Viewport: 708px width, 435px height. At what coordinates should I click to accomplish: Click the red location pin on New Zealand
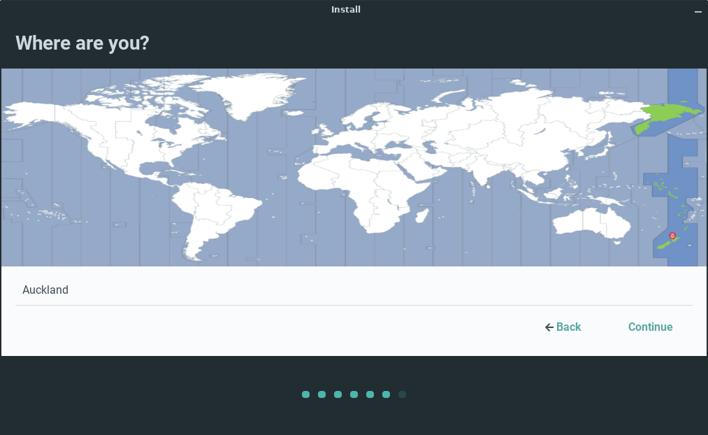[672, 236]
